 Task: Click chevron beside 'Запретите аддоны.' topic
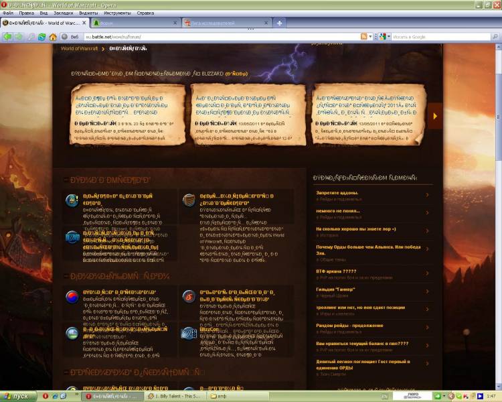pyautogui.click(x=427, y=194)
